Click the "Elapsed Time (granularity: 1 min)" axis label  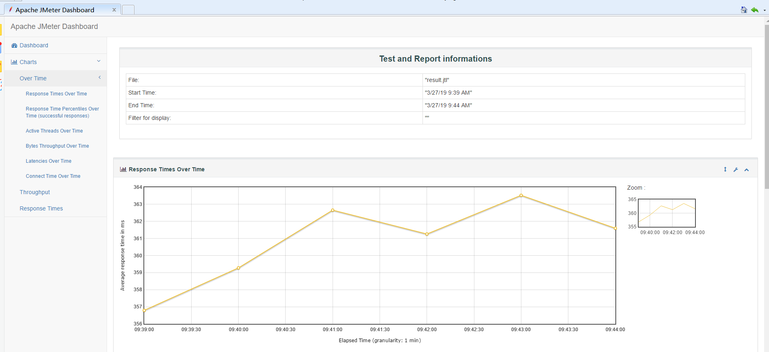click(x=380, y=340)
